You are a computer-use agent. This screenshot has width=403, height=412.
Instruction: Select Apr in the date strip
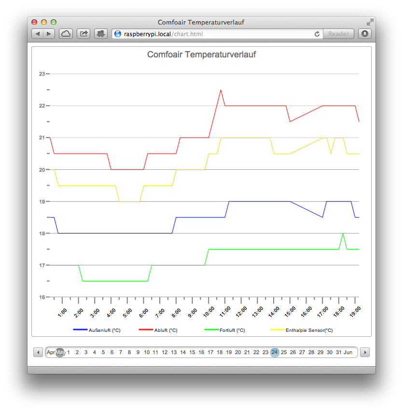pyautogui.click(x=51, y=352)
